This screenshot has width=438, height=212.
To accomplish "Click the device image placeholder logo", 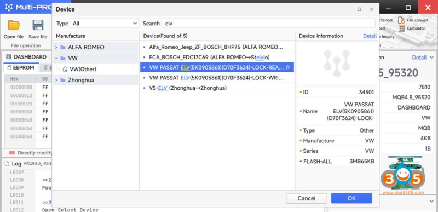I will coord(337,64).
